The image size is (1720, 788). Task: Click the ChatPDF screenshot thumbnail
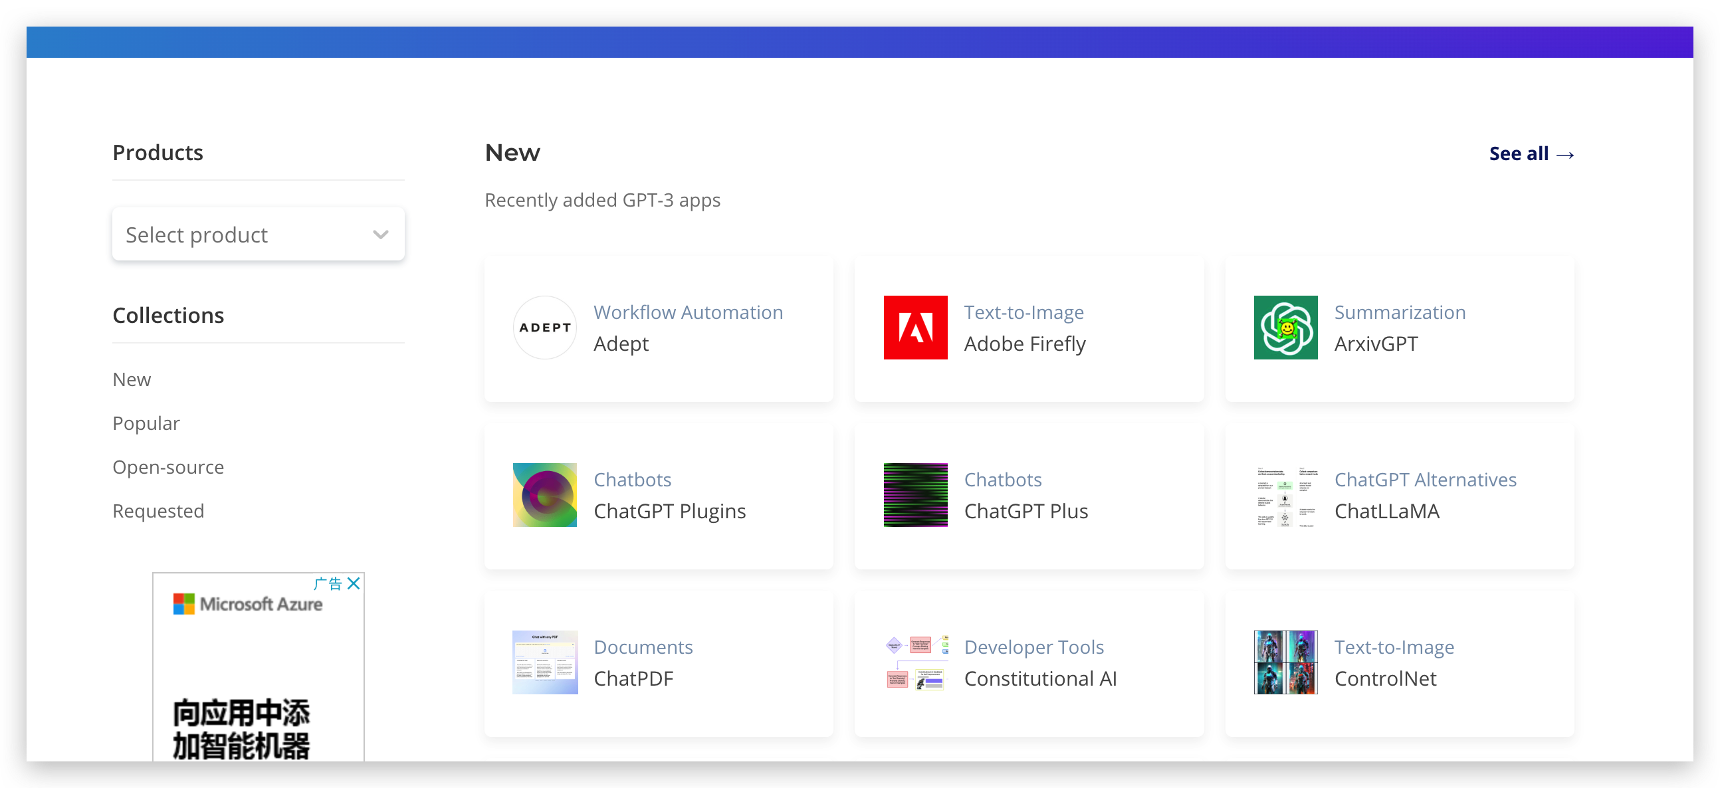[544, 662]
